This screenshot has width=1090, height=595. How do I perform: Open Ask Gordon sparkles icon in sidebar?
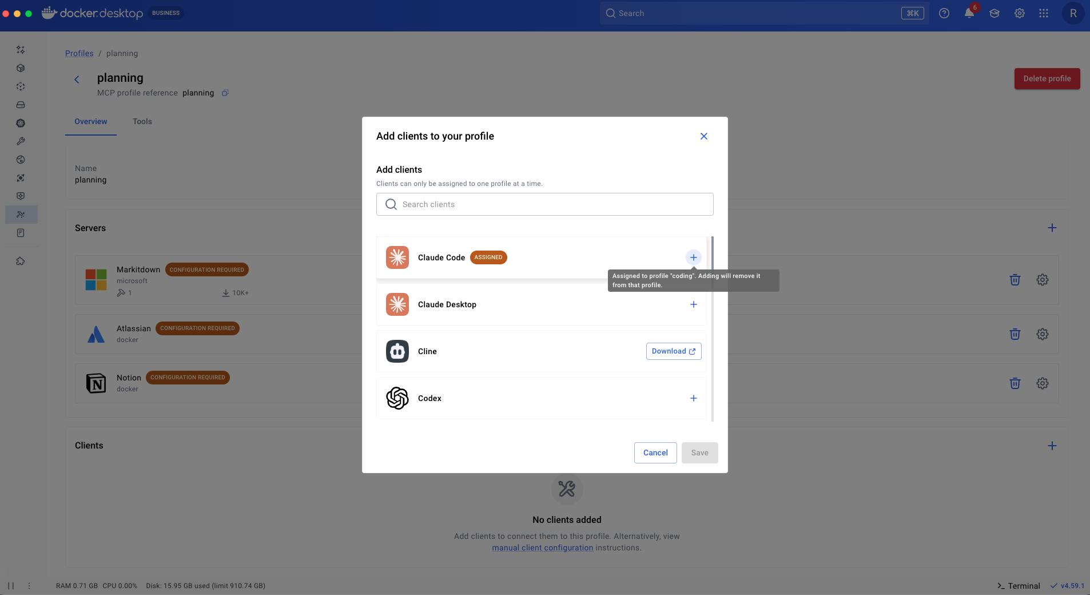[21, 50]
